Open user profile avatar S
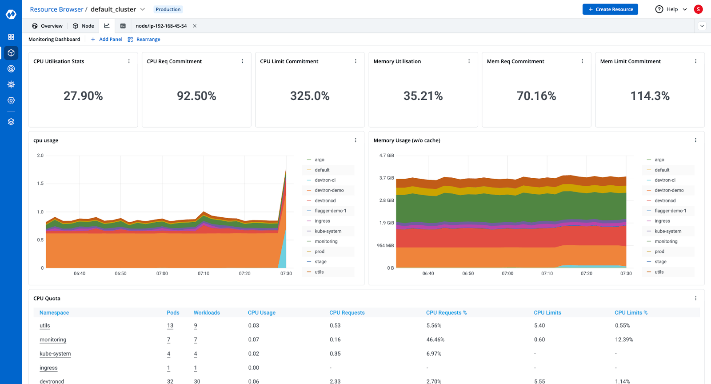Viewport: 711px width, 384px height. click(x=698, y=9)
